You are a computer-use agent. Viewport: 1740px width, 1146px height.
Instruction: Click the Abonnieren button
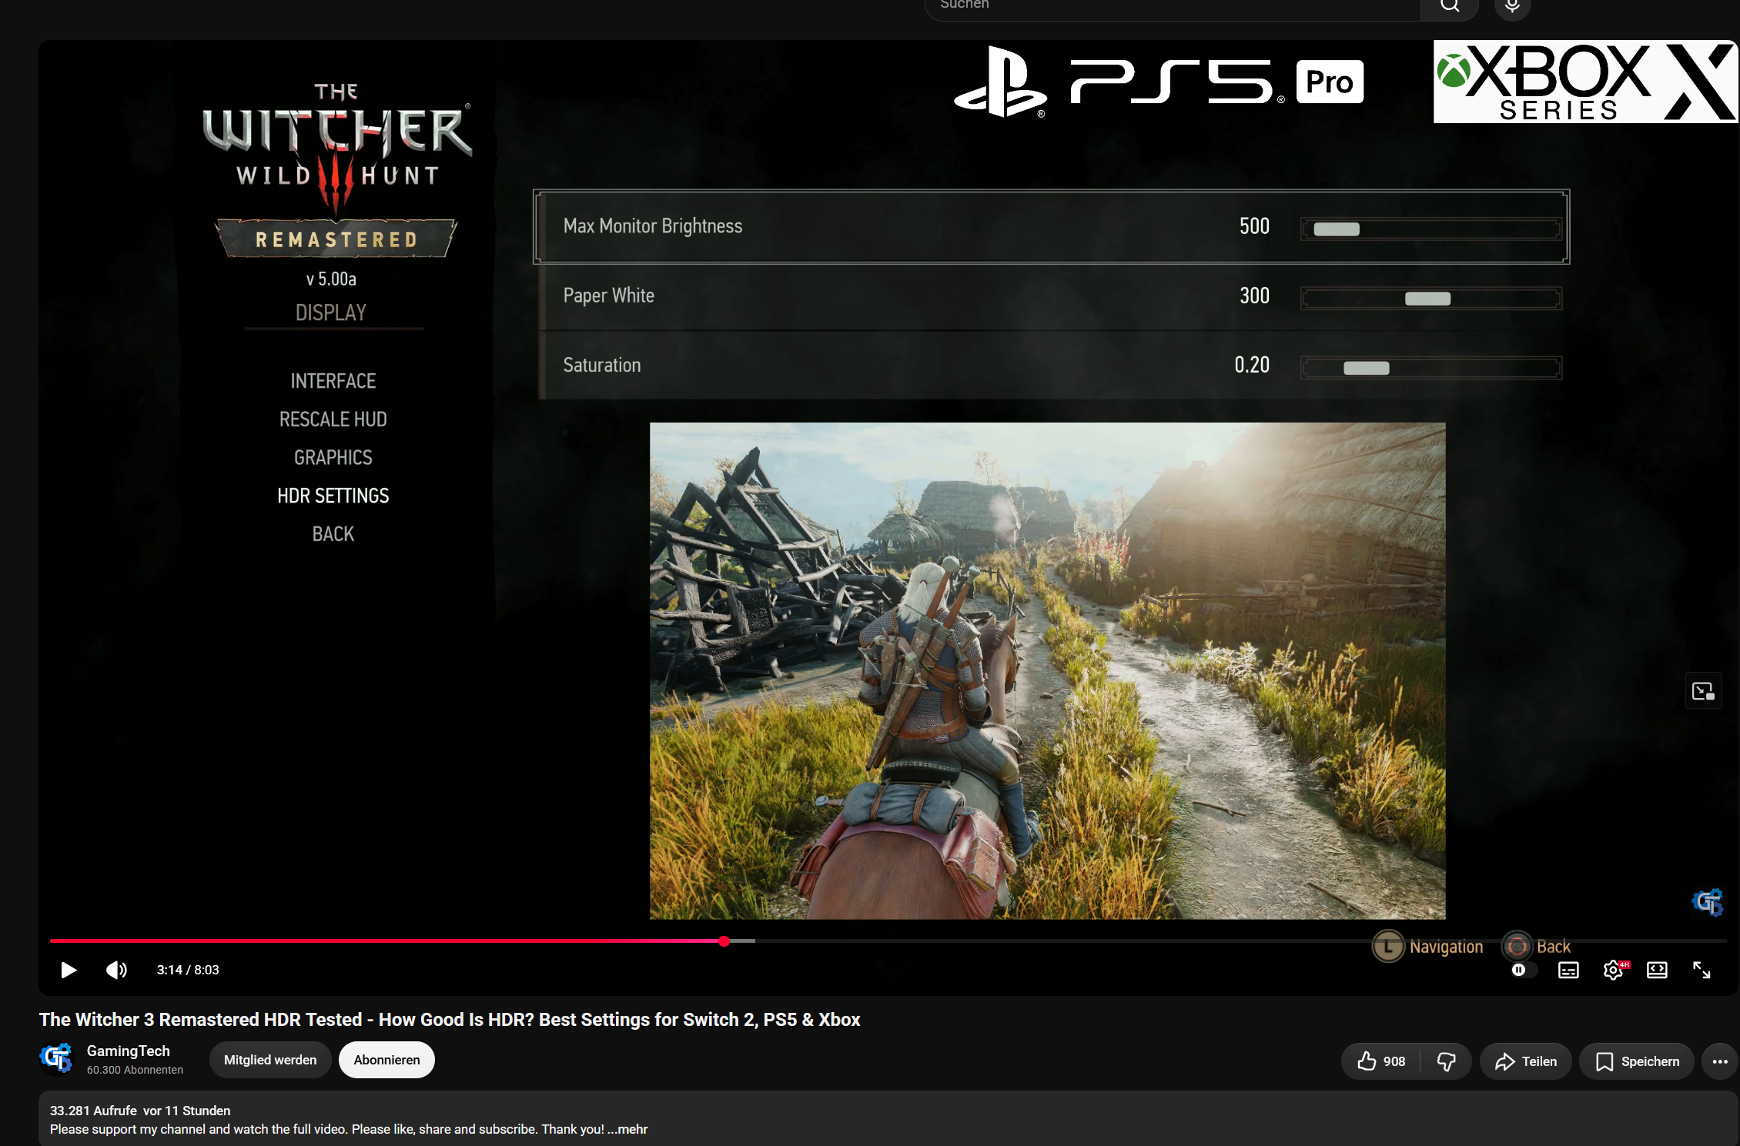coord(386,1060)
